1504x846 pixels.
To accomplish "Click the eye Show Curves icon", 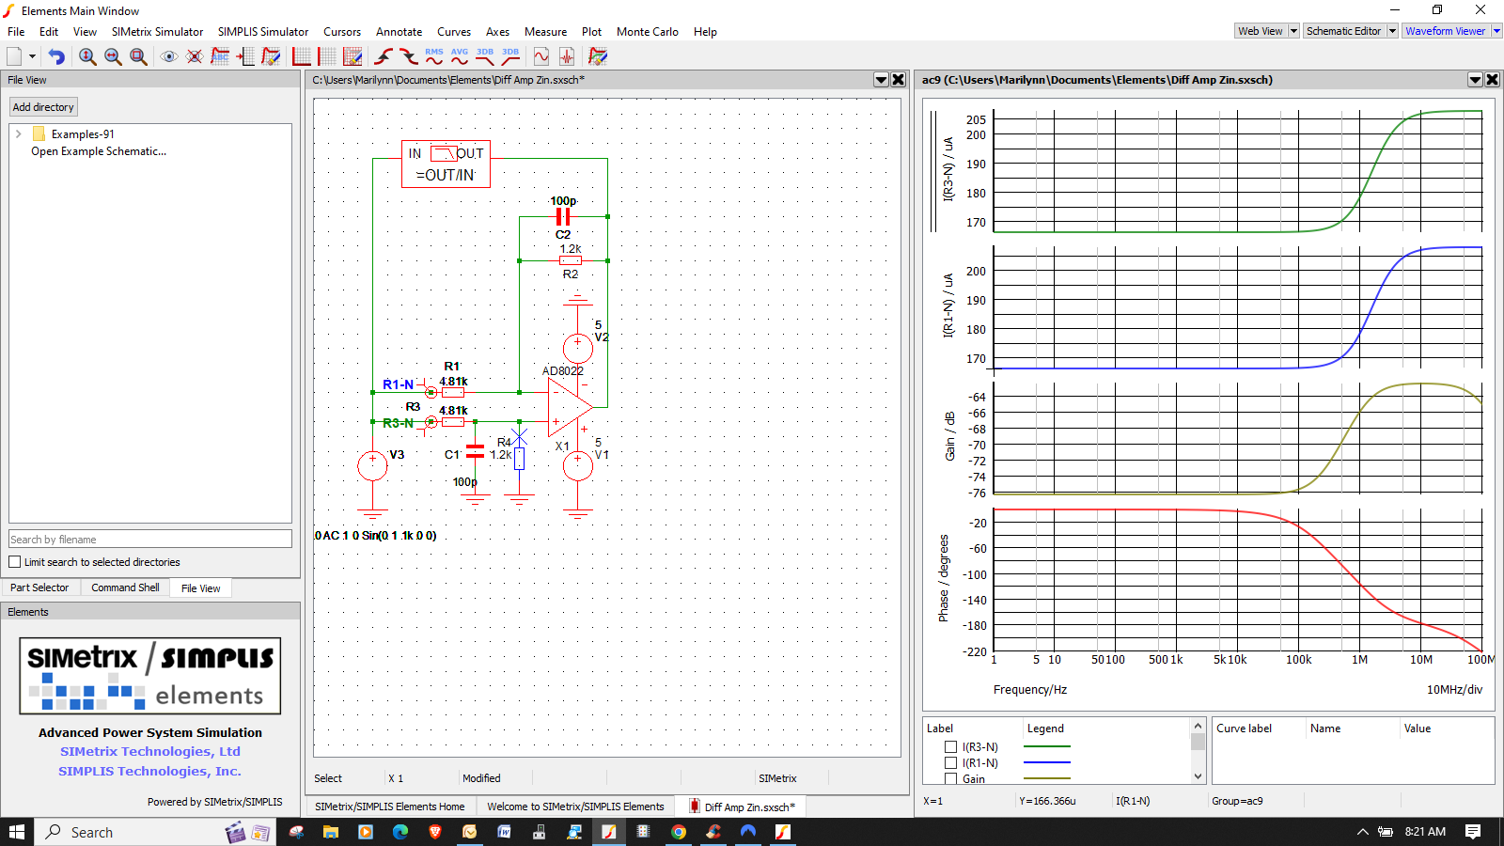I will [169, 56].
